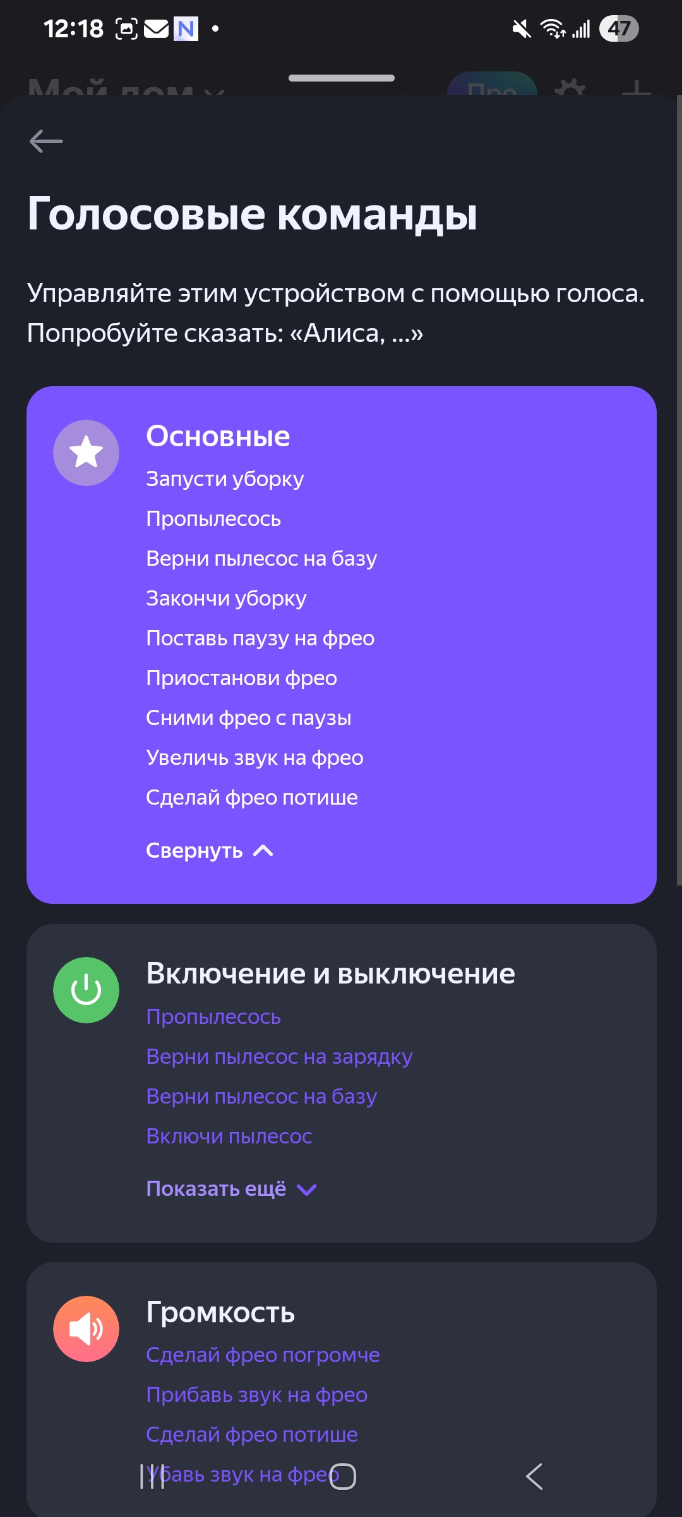Tap the mail notification icon in status bar
Viewport: 682px width, 1517px height.
(x=156, y=28)
